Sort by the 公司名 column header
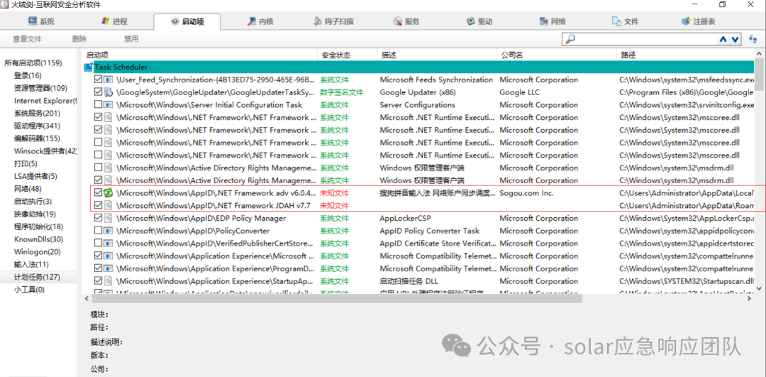This screenshot has height=377, width=766. click(557, 55)
